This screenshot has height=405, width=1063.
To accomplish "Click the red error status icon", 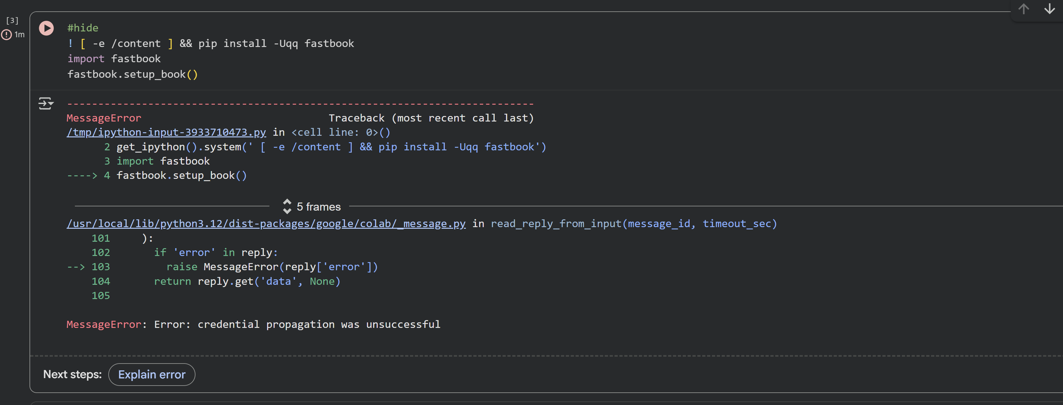I will pyautogui.click(x=6, y=35).
